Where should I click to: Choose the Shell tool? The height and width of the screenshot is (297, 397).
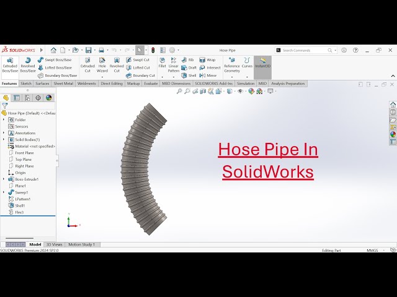pyautogui.click(x=189, y=75)
